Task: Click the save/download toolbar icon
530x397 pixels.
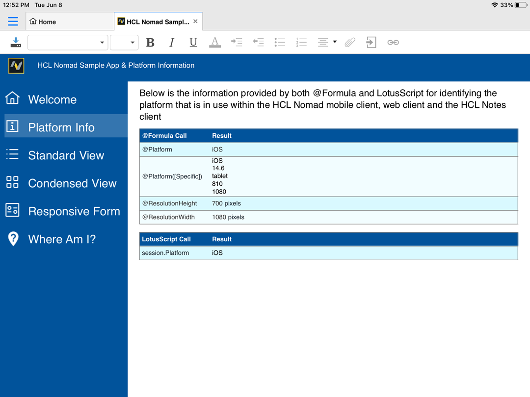Action: pyautogui.click(x=16, y=42)
